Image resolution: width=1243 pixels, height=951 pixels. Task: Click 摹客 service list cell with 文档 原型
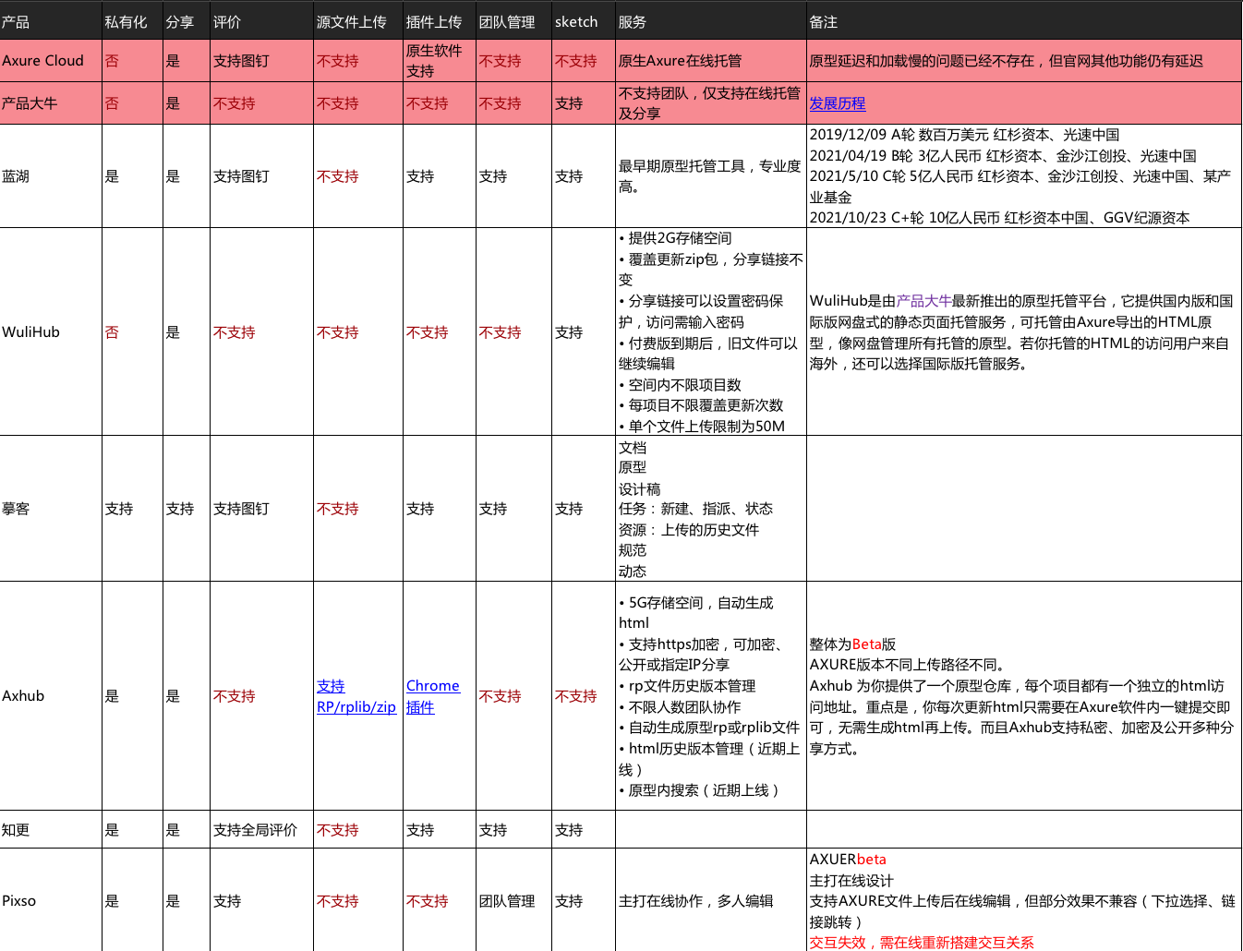[711, 509]
